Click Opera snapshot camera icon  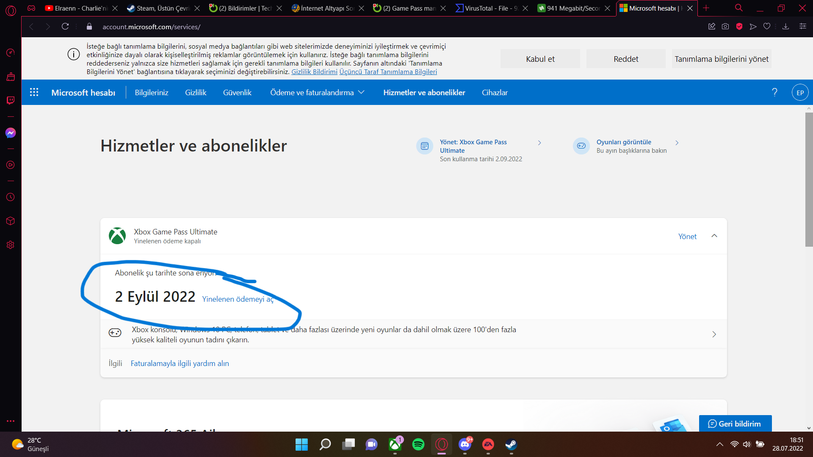click(725, 27)
